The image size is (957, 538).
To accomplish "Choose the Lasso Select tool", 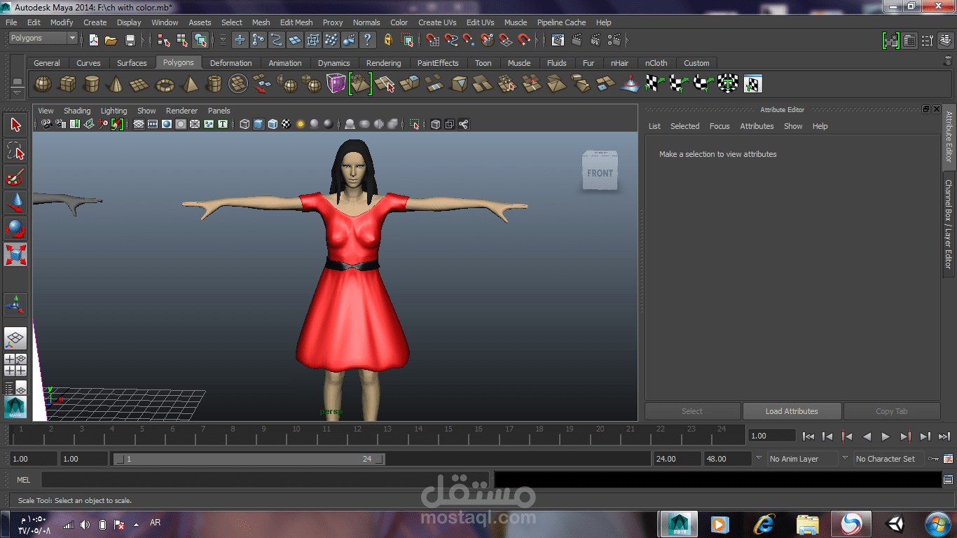I will (x=15, y=151).
